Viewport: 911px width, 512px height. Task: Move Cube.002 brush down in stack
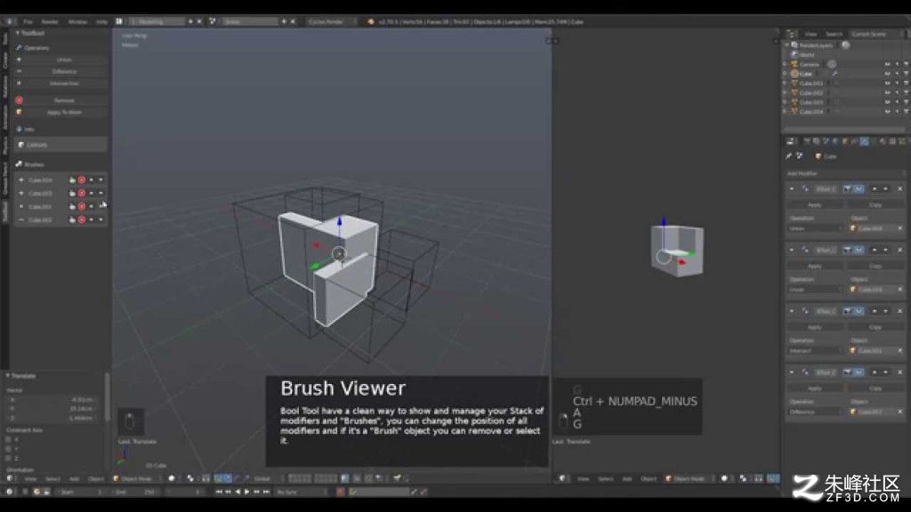click(x=101, y=220)
